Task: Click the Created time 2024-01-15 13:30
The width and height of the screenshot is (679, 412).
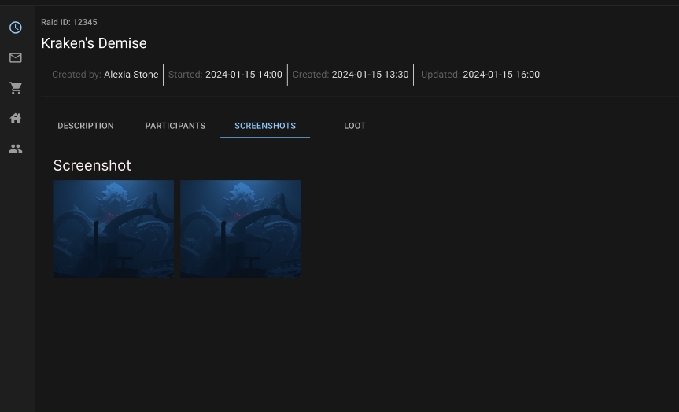Action: pyautogui.click(x=370, y=75)
